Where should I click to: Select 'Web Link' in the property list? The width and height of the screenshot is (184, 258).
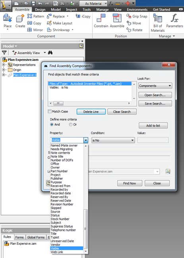pyautogui.click(x=66, y=252)
